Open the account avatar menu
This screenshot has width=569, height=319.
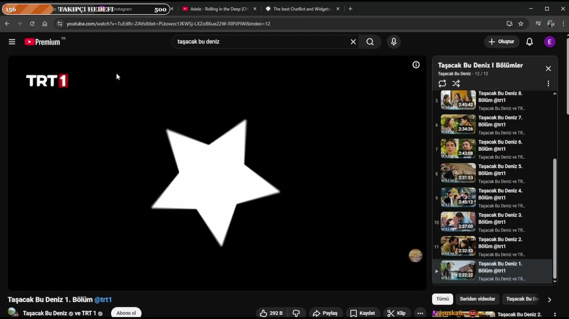tap(549, 42)
